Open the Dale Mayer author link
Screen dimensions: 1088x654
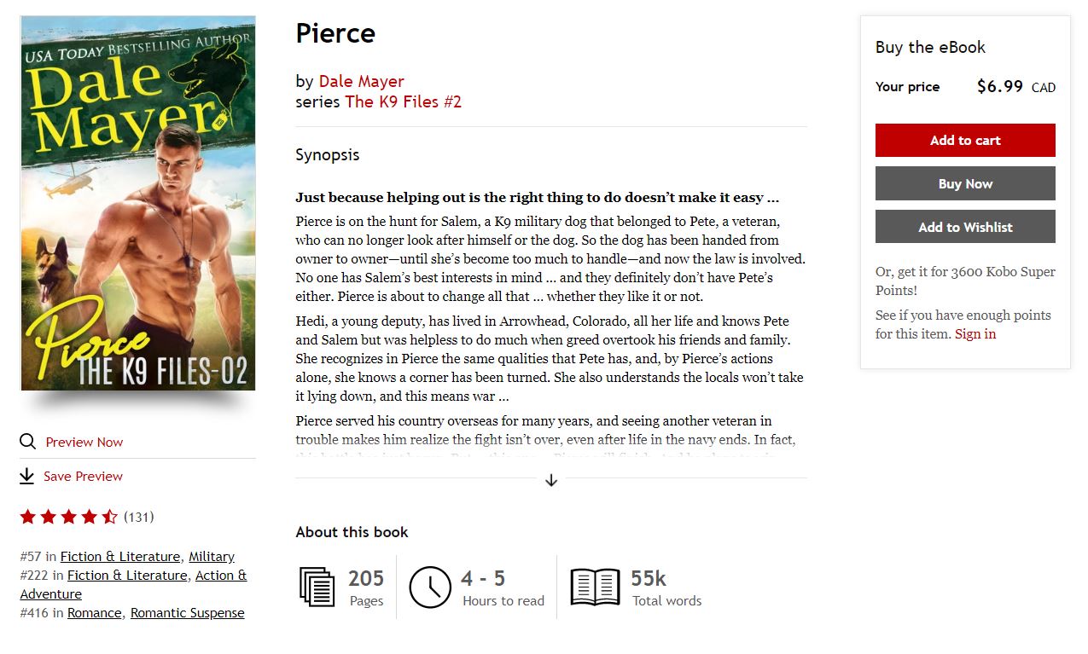[x=361, y=81]
